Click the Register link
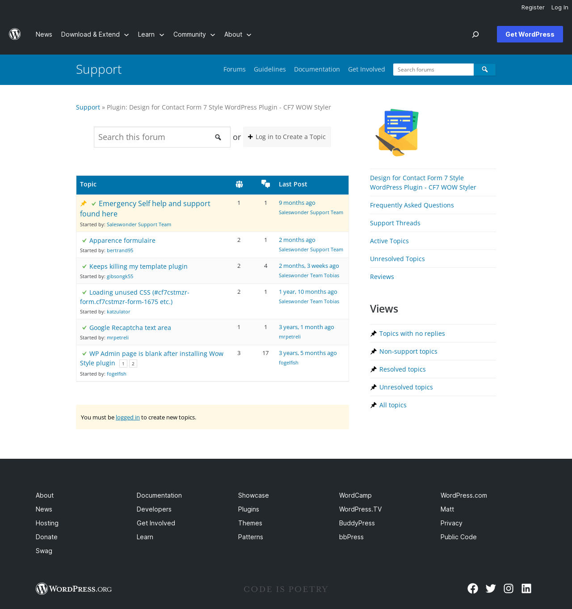The image size is (572, 609). [533, 8]
